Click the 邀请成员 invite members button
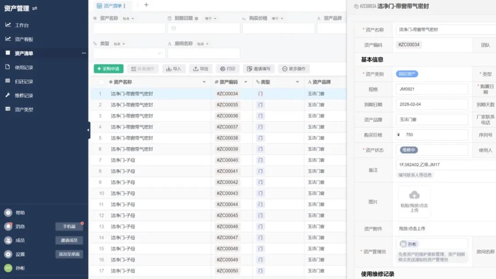 [x=68, y=240]
